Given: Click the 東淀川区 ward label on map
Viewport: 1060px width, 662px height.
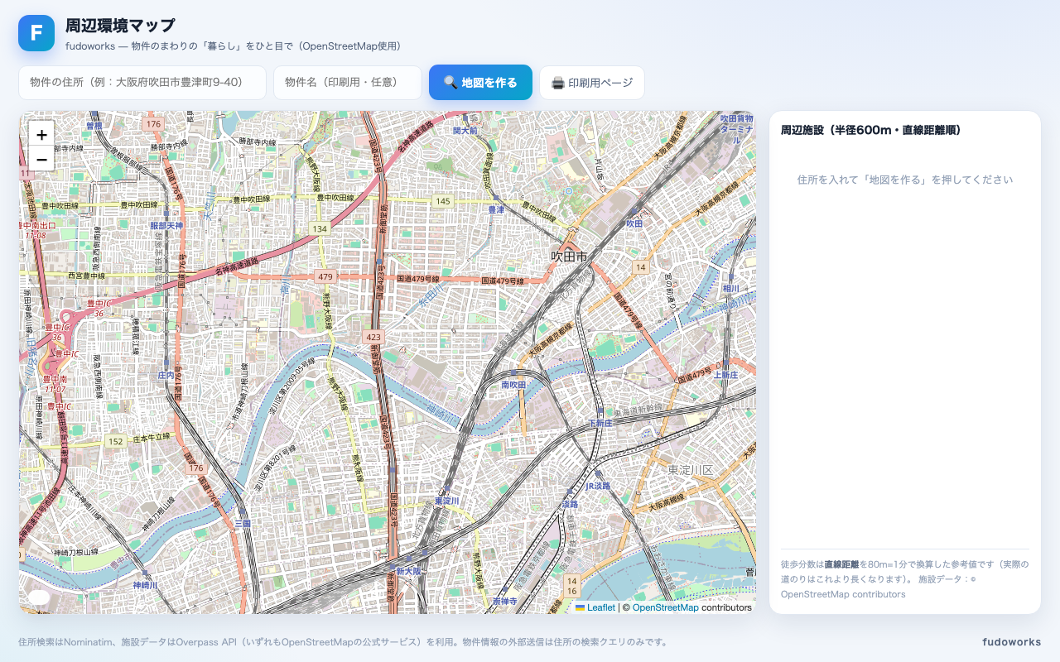Looking at the screenshot, I should tap(690, 470).
